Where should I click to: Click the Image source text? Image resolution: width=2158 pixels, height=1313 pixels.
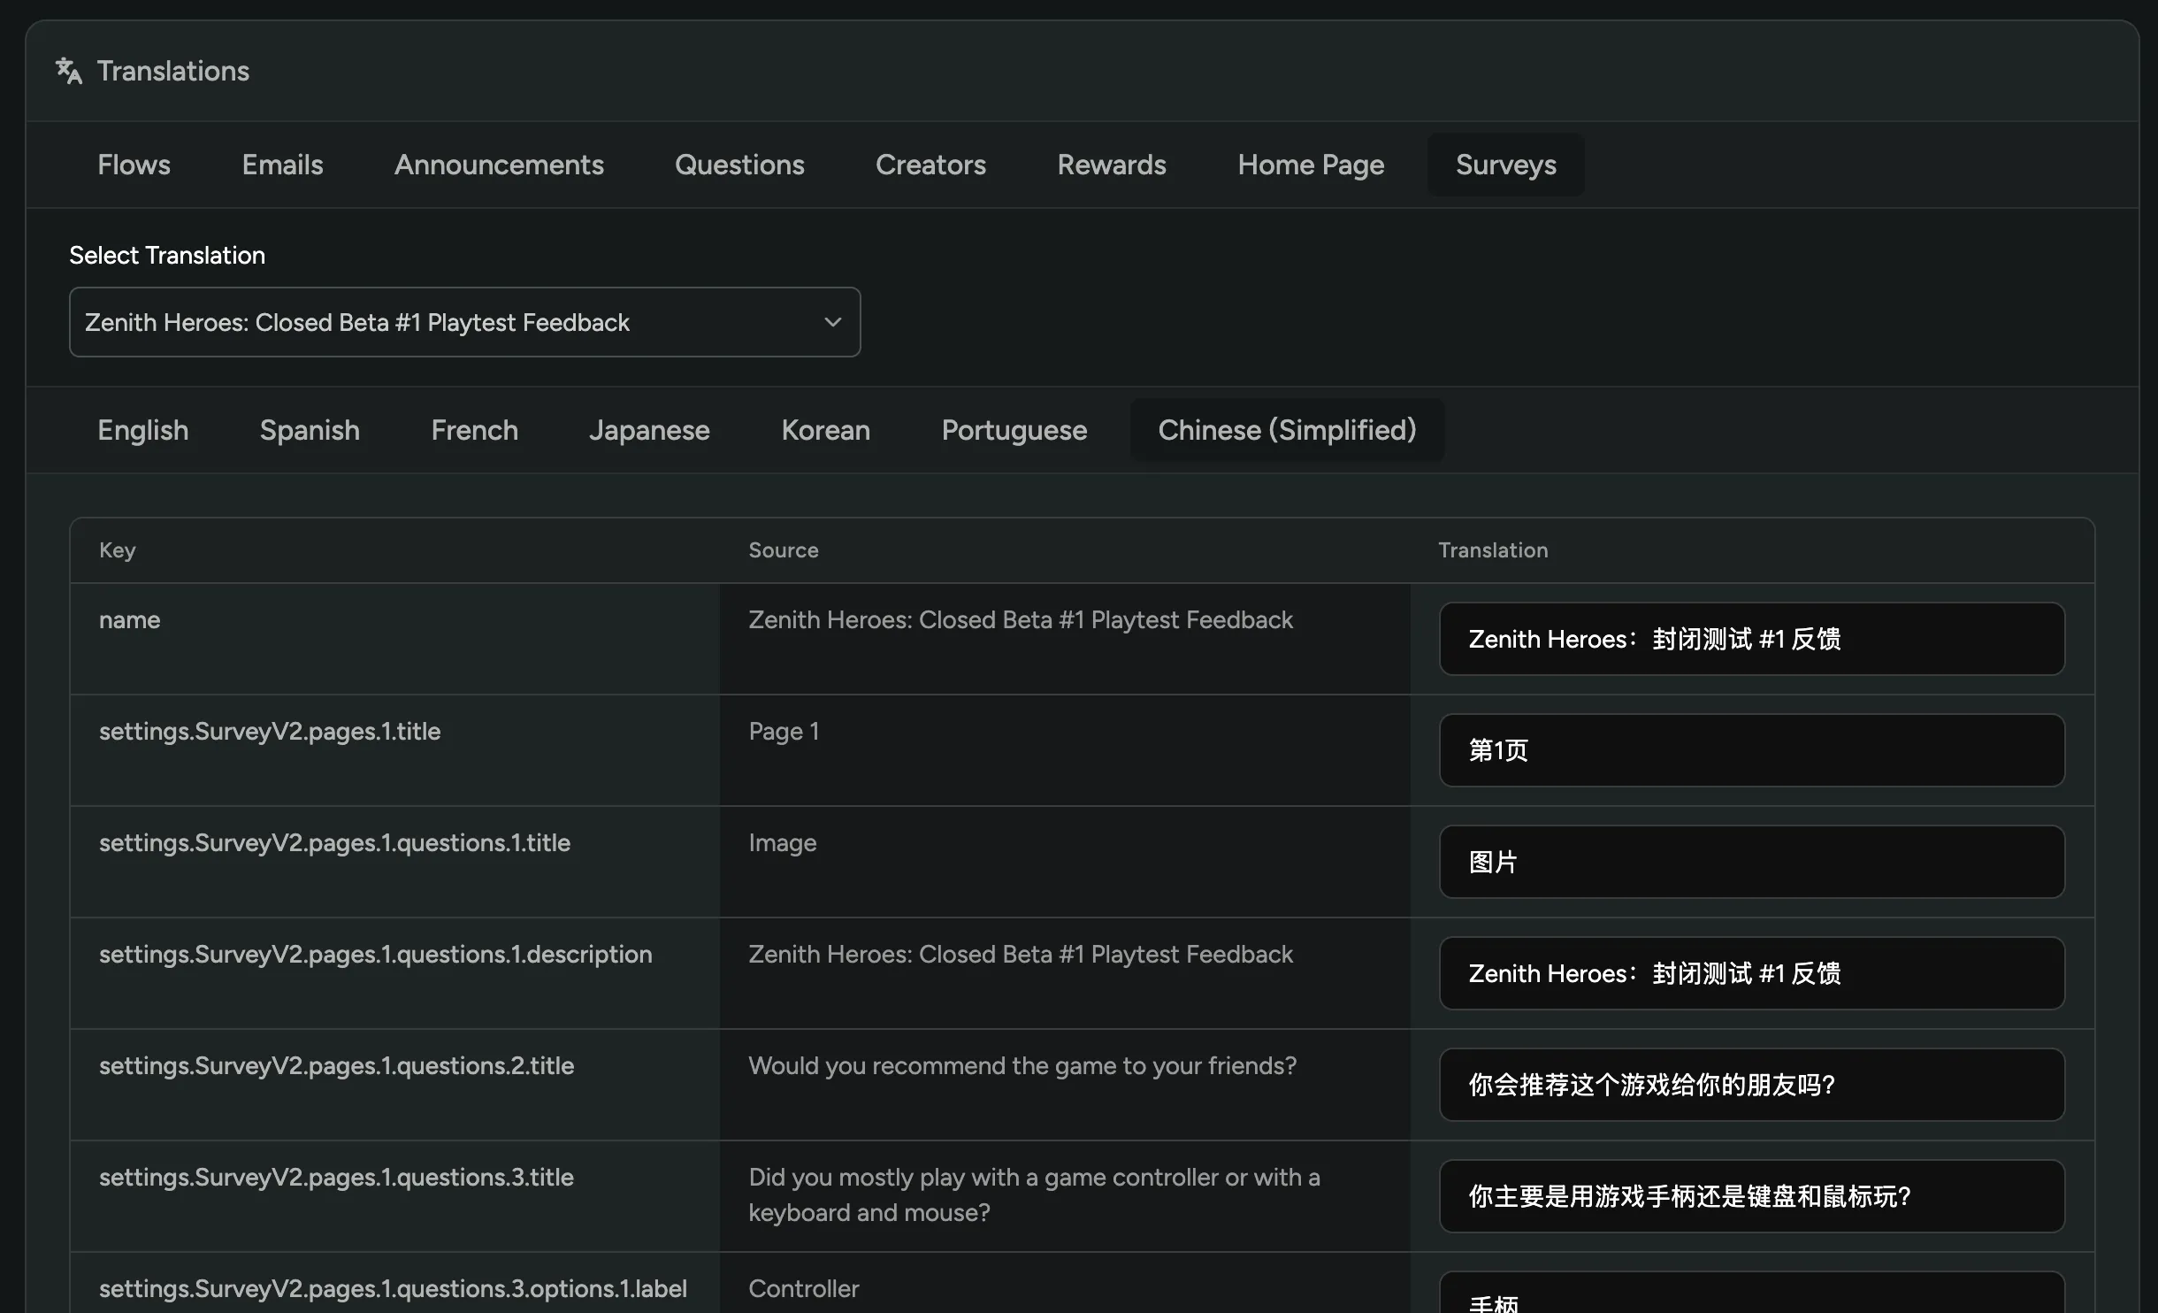click(x=782, y=843)
